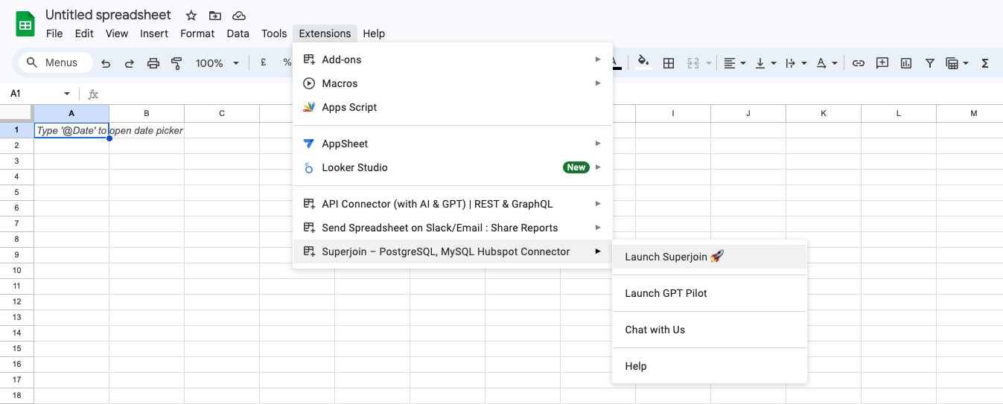1003x404 pixels.
Task: Star the Untitled spreadsheet
Action: tap(191, 16)
